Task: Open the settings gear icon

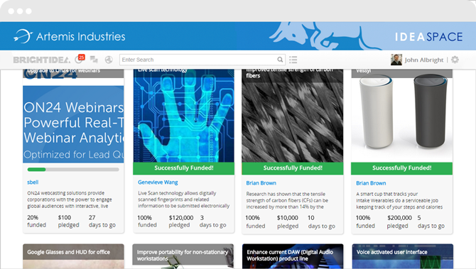Action: click(455, 60)
